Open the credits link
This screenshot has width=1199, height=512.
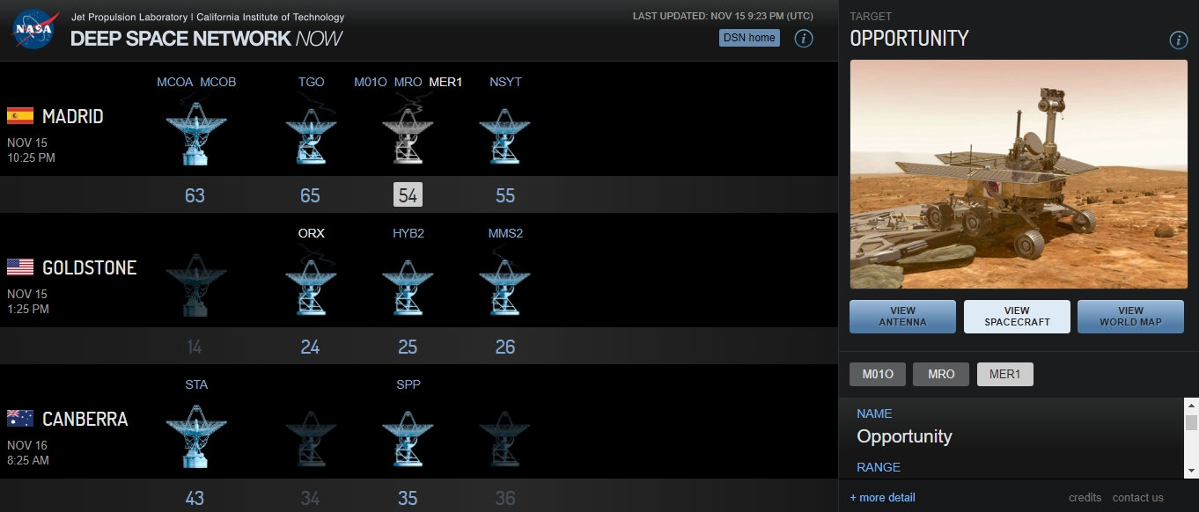pos(1085,498)
